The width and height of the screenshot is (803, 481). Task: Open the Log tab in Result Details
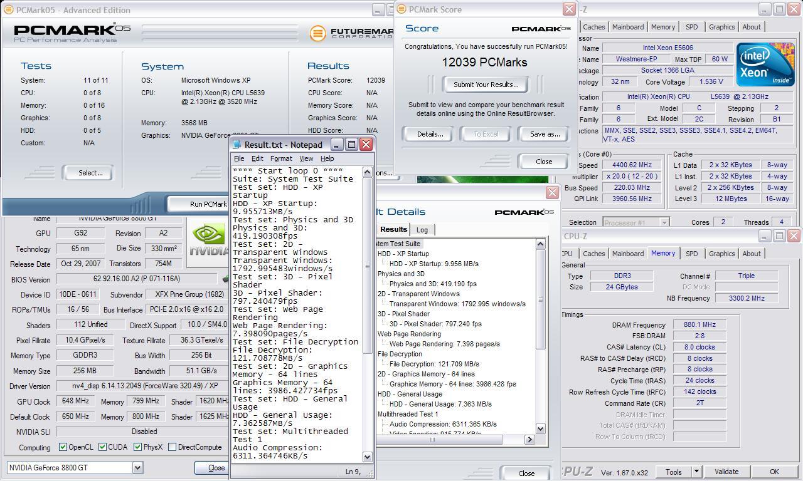pyautogui.click(x=422, y=230)
